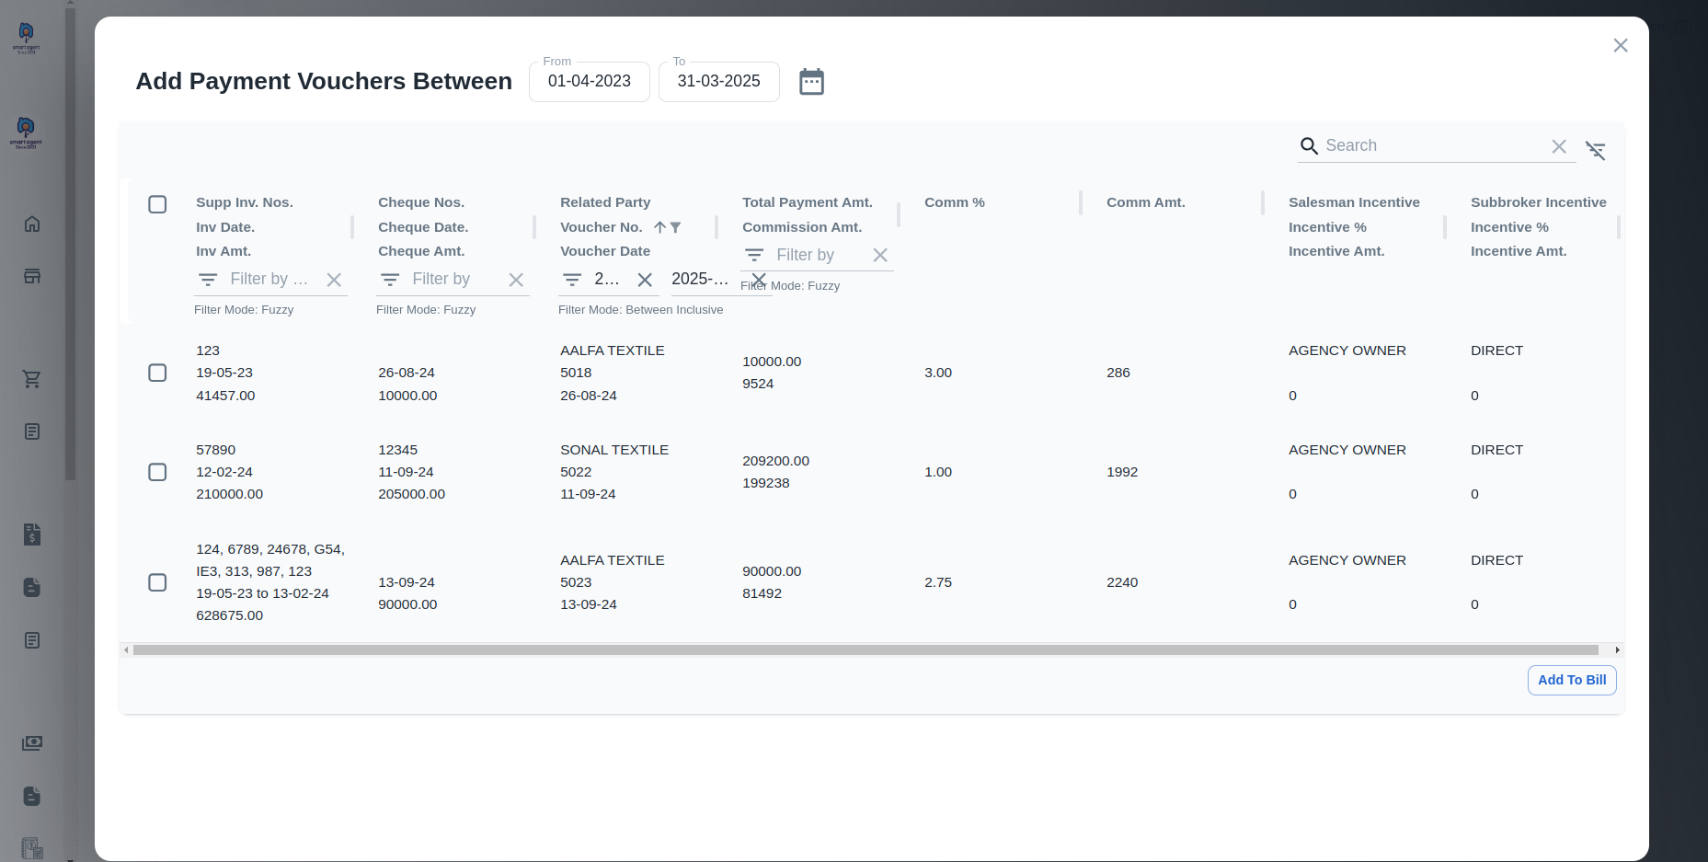Clear the Total Payment Amt. filter

880,256
